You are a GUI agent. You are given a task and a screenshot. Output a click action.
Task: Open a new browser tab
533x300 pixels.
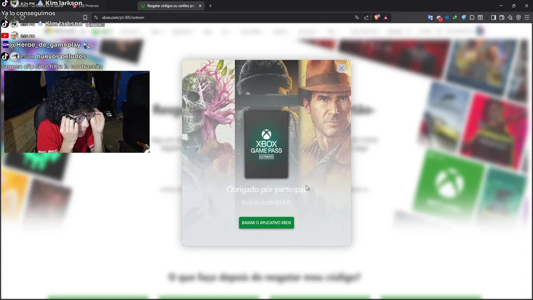pyautogui.click(x=210, y=6)
